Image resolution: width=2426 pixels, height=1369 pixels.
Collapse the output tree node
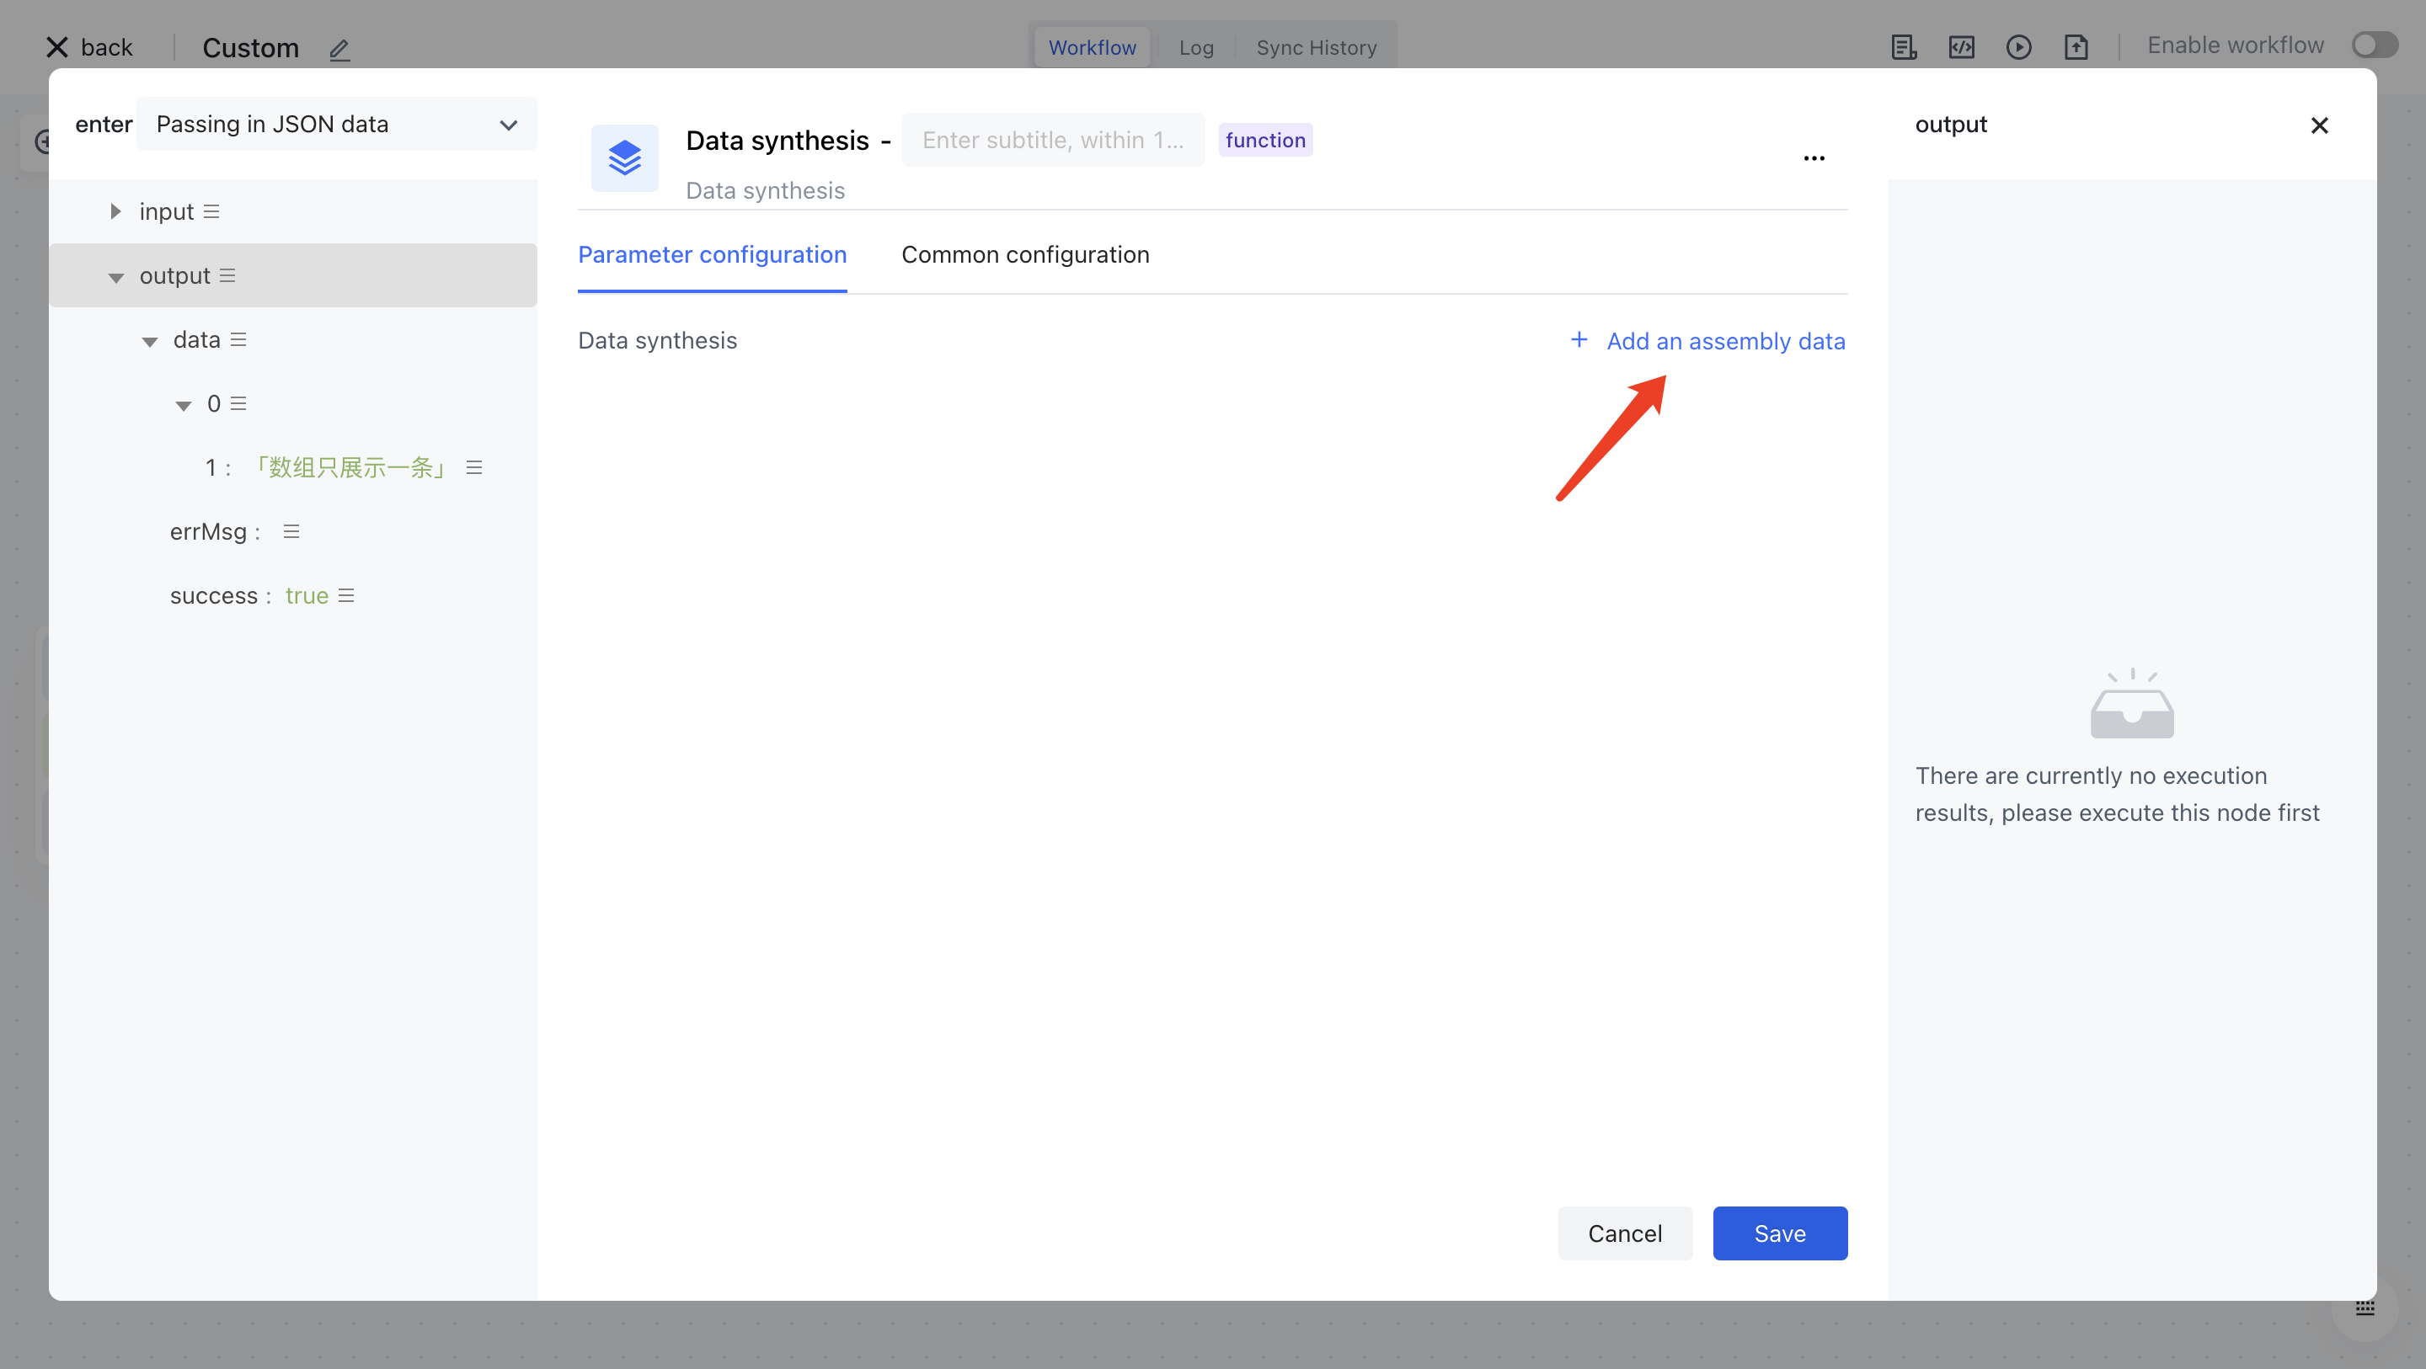(x=116, y=277)
